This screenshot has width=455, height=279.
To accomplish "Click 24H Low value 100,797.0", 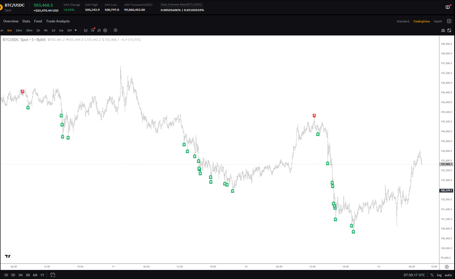I will (x=112, y=10).
